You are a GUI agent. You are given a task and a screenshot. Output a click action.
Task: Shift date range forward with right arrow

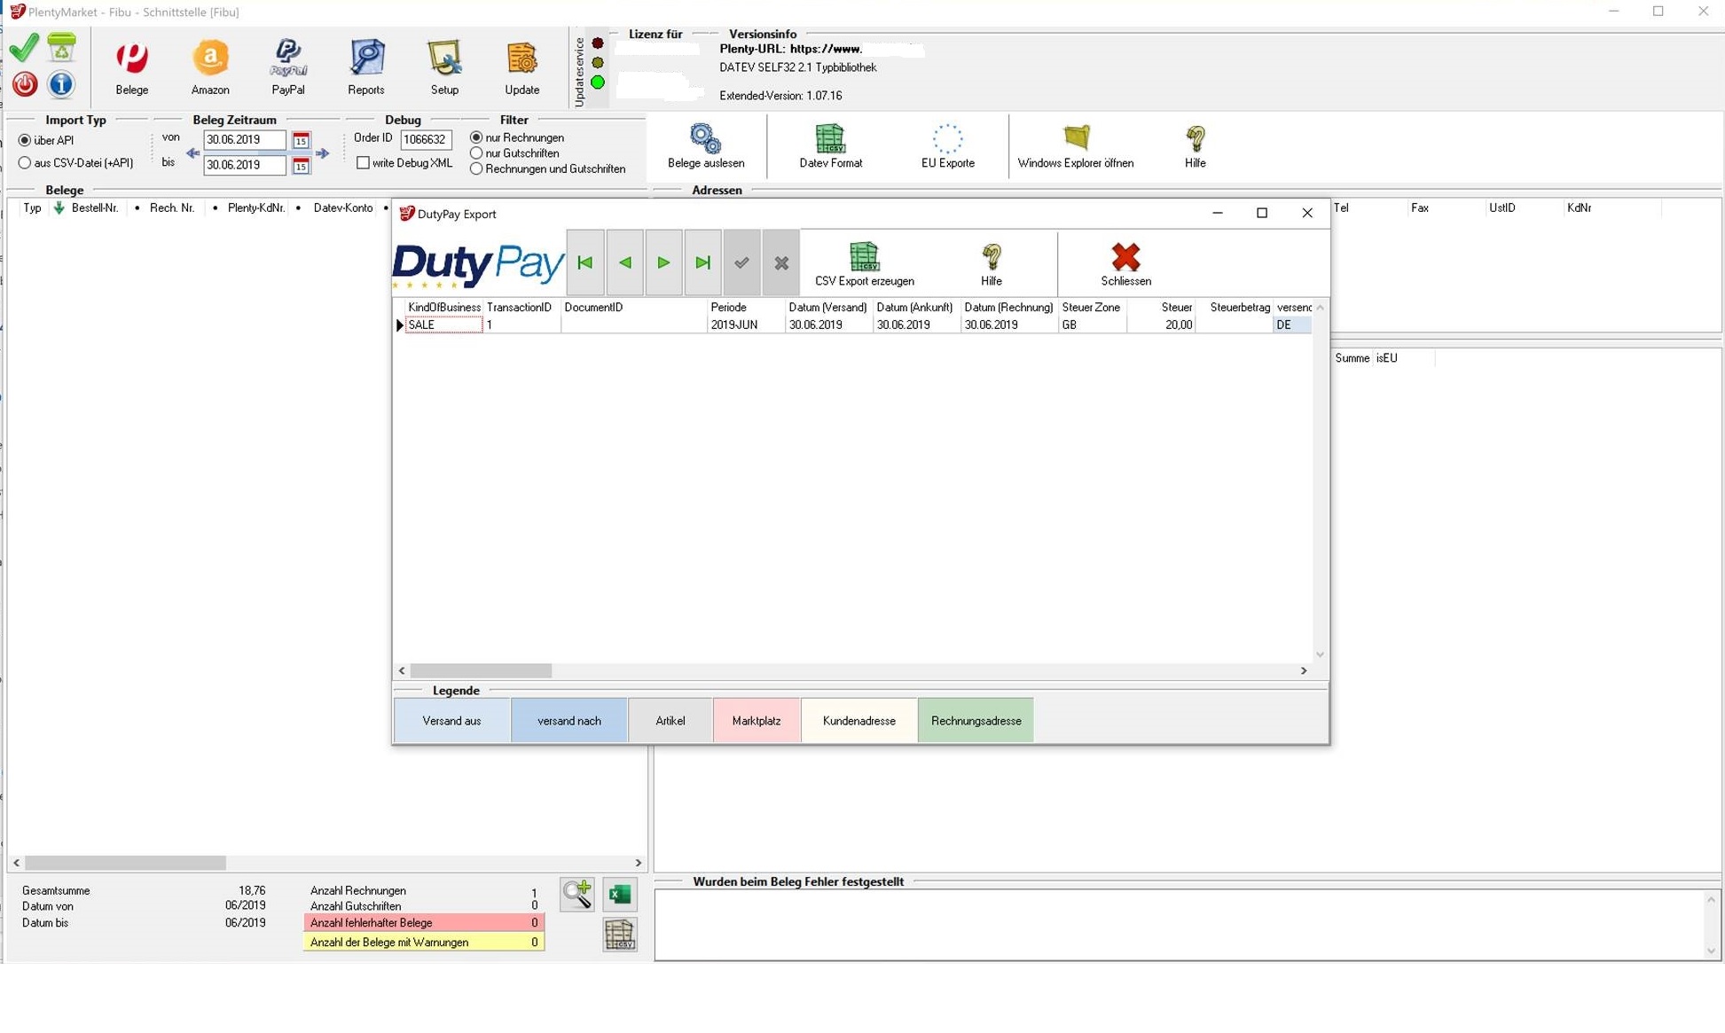[323, 153]
